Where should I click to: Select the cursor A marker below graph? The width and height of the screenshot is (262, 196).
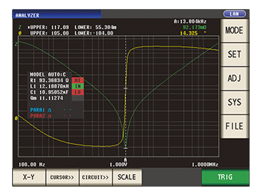pos(125,159)
